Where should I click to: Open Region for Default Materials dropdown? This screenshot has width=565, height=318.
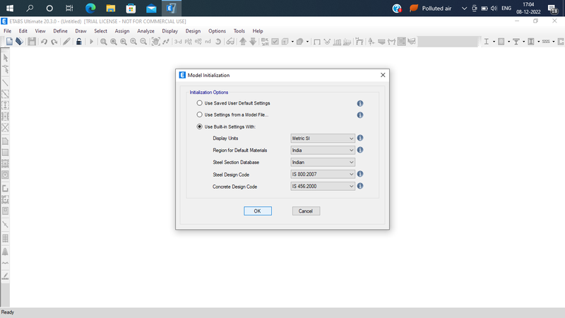323,150
